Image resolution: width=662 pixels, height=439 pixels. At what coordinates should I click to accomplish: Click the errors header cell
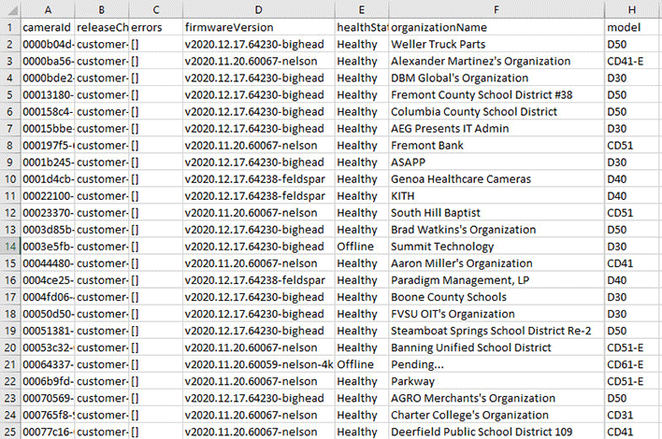click(156, 27)
